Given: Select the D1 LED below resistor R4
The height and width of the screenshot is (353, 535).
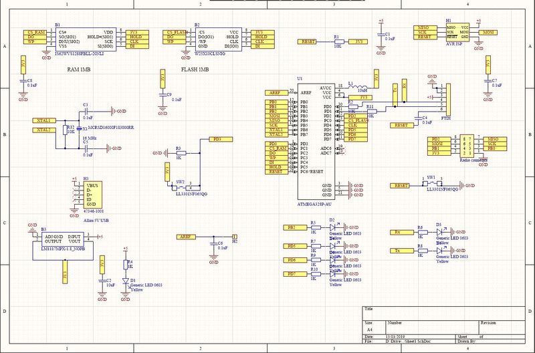Looking at the screenshot, I should point(125,281).
